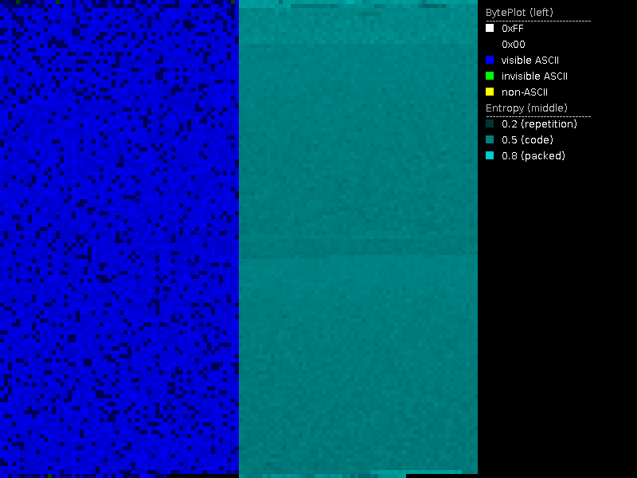Image resolution: width=637 pixels, height=478 pixels.
Task: Select the "non-ASCII" legend text
Action: tap(525, 92)
